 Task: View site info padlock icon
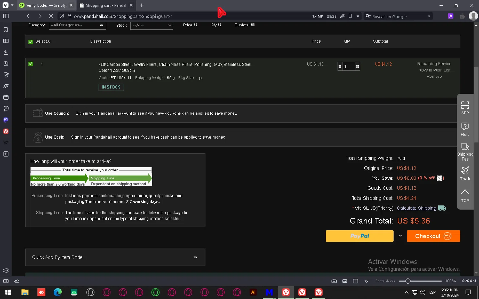pos(69,16)
